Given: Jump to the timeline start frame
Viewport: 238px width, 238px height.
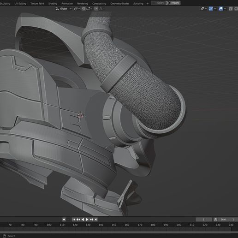Looking at the screenshot, I should click(74, 220).
